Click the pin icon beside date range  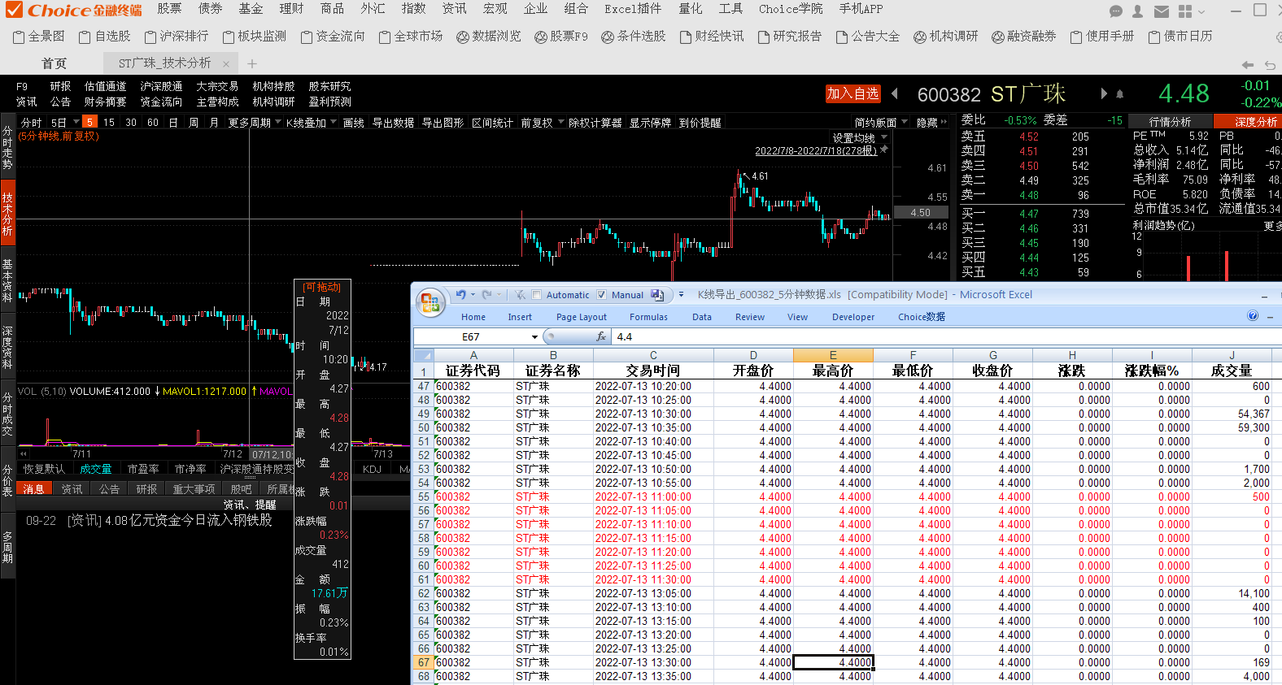[884, 150]
